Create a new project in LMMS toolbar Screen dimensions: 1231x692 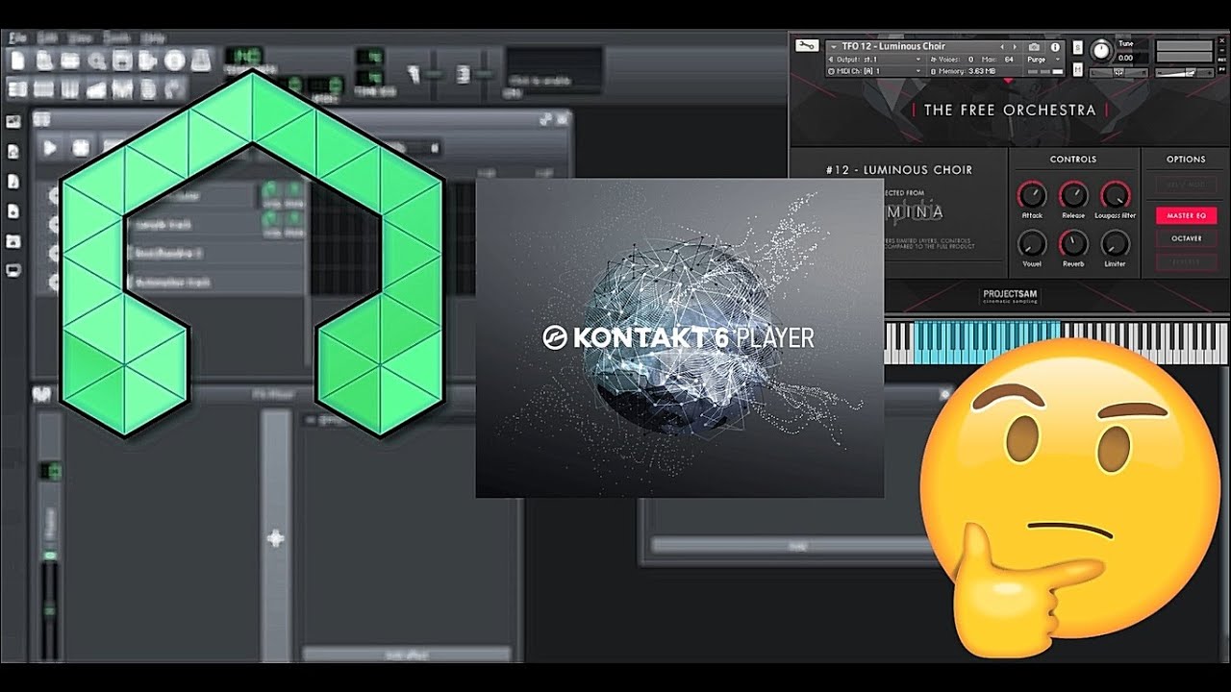(x=17, y=61)
